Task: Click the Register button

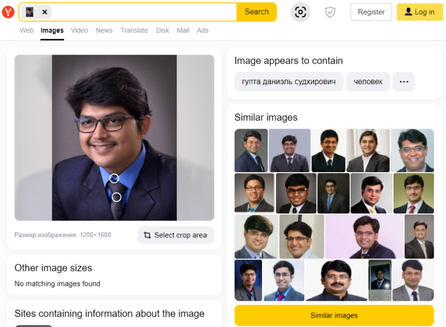Action: point(371,12)
